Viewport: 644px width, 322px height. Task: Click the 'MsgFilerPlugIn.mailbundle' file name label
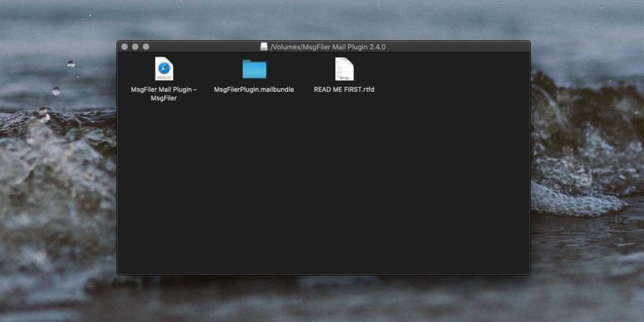coord(254,89)
